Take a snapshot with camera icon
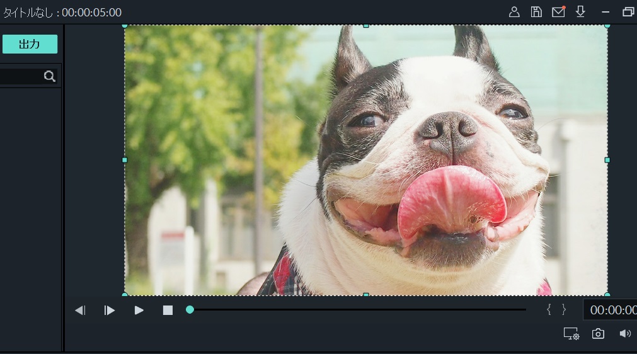The height and width of the screenshot is (354, 637). (x=598, y=334)
